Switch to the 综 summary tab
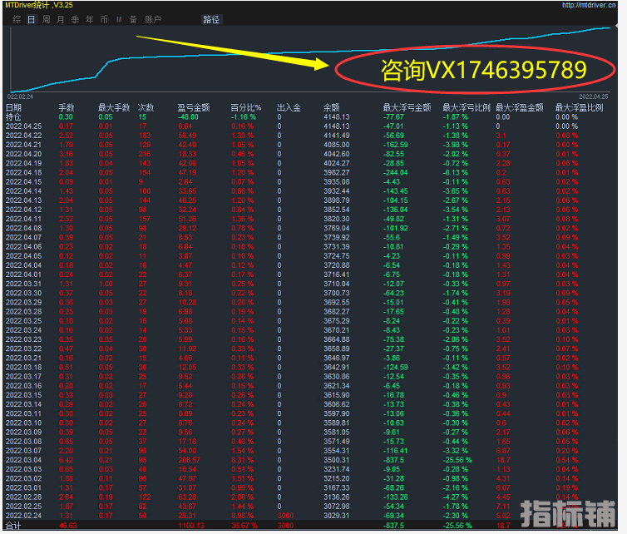The width and height of the screenshot is (627, 534). (17, 18)
